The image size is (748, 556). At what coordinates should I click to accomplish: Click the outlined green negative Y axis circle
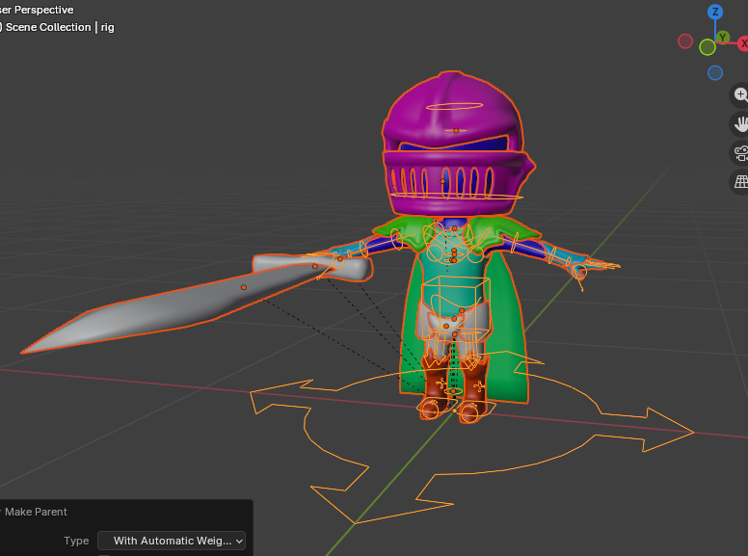tap(708, 47)
